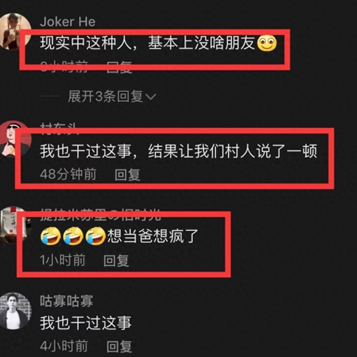Select the comment 结果让我们村人说了一顿
Screen dimensions: 357x357
(x=233, y=151)
